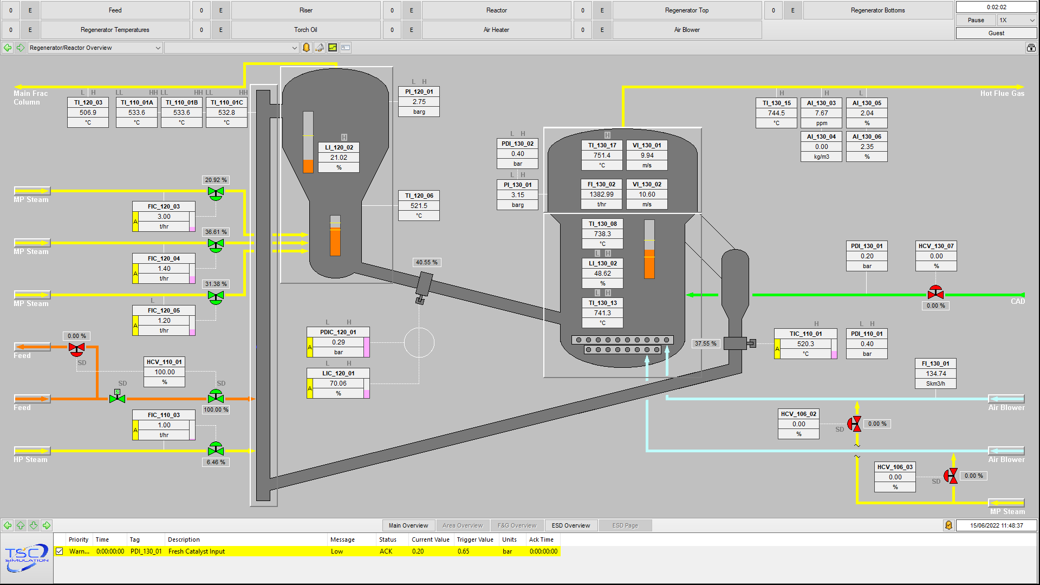Open the 1X simulation speed dropdown

[1017, 20]
